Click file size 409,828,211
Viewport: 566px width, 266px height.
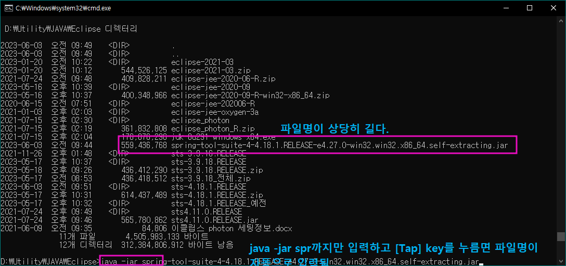coord(145,78)
